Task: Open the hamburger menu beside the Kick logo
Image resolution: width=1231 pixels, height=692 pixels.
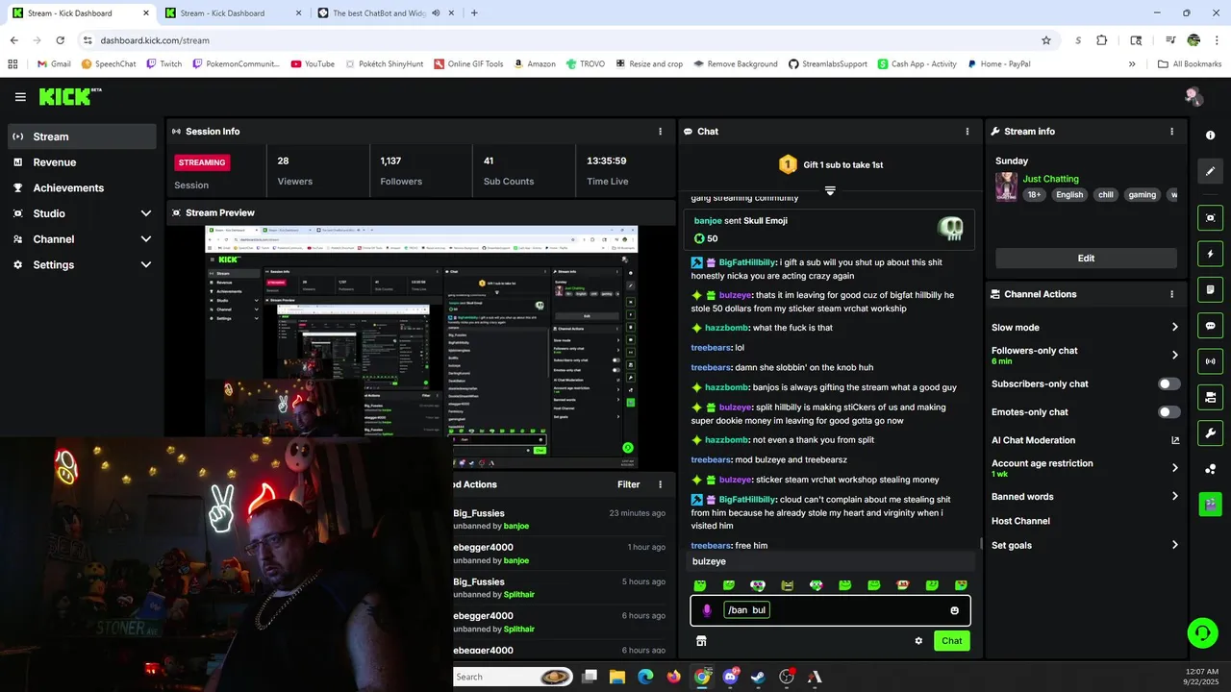Action: click(20, 97)
